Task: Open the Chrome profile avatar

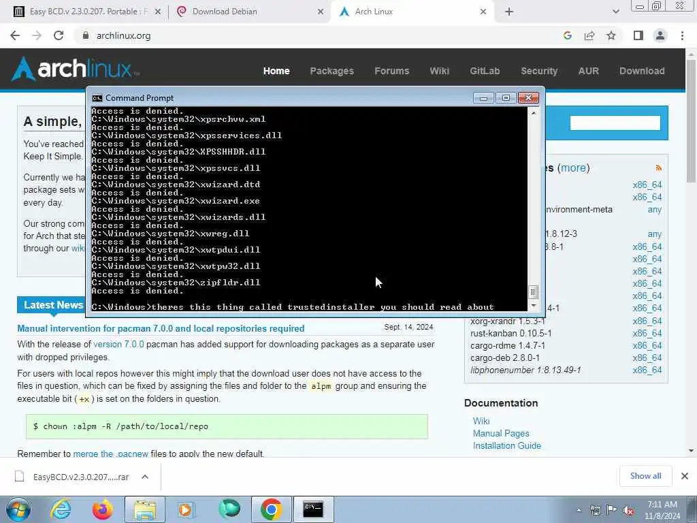Action: pos(660,35)
